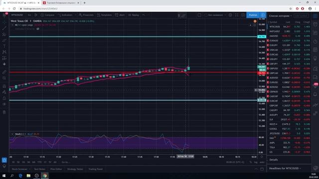The height and width of the screenshot is (179, 319).
Task: Toggle magnet mode in drawing toolbar
Action: click(4, 86)
